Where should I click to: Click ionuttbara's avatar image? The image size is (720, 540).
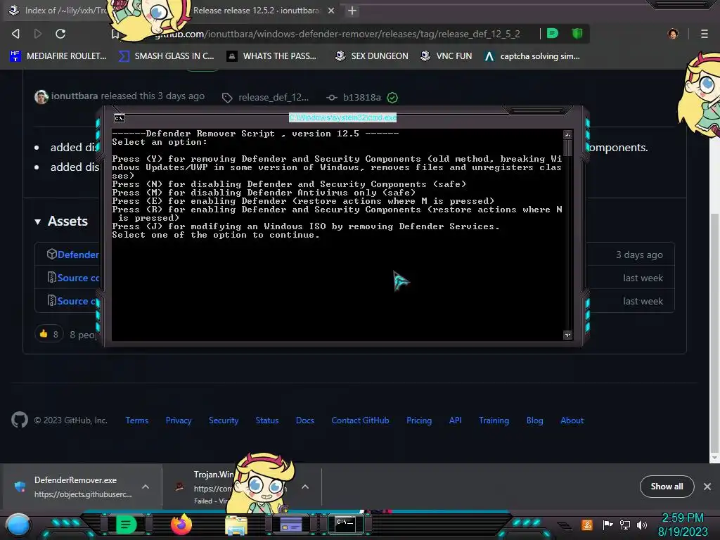(41, 97)
